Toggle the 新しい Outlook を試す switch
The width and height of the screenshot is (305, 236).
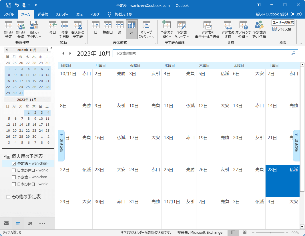point(296,14)
